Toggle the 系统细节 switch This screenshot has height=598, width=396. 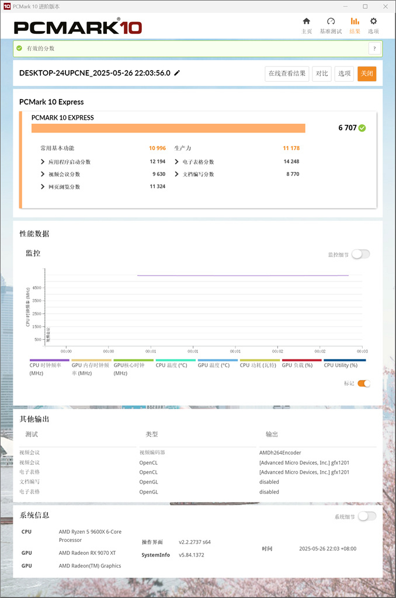(367, 516)
